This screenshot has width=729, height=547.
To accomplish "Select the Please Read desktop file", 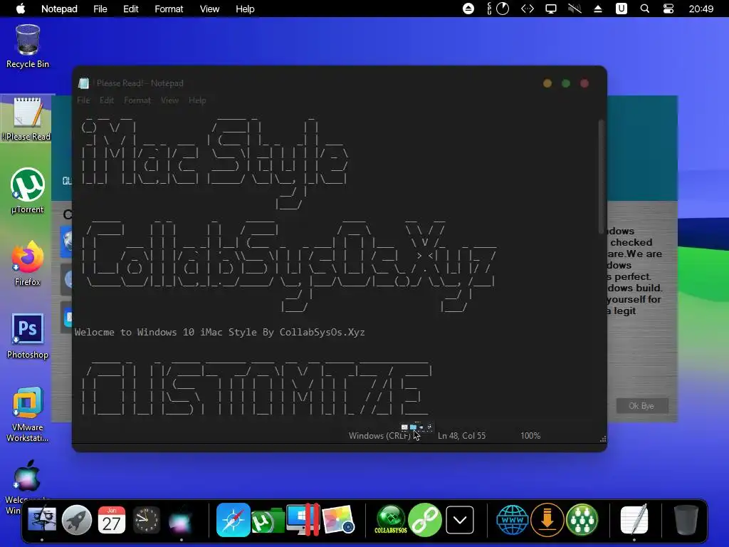I will [x=28, y=119].
